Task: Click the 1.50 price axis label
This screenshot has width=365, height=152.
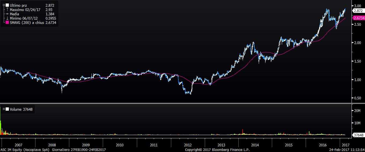Action: pyautogui.click(x=357, y=61)
